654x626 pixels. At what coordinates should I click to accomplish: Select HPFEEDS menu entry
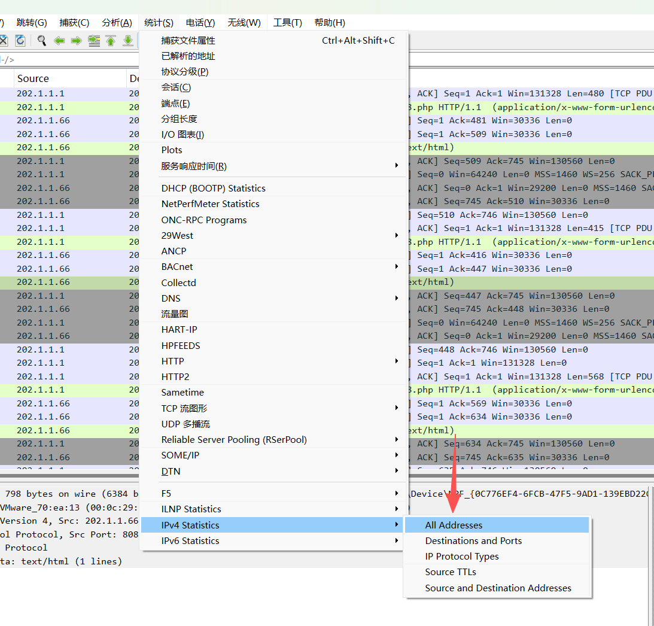click(273, 346)
